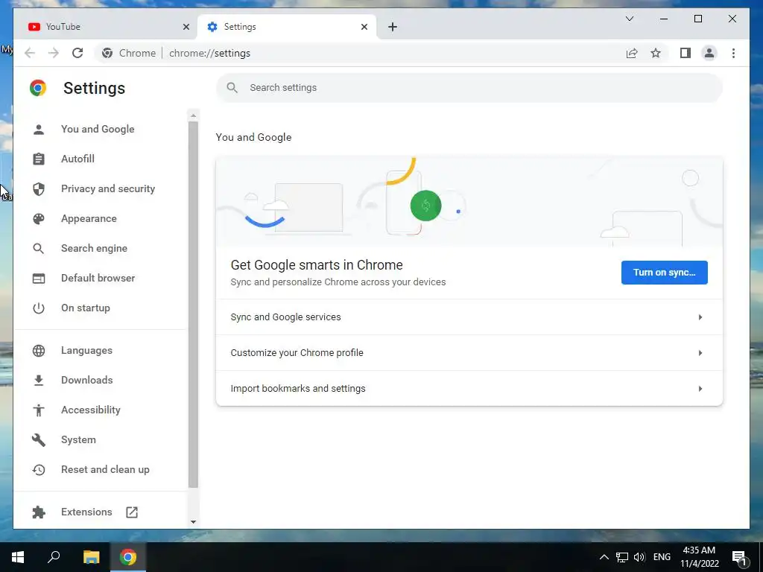763x572 pixels.
Task: Open the profile avatar menu
Action: coord(709,53)
